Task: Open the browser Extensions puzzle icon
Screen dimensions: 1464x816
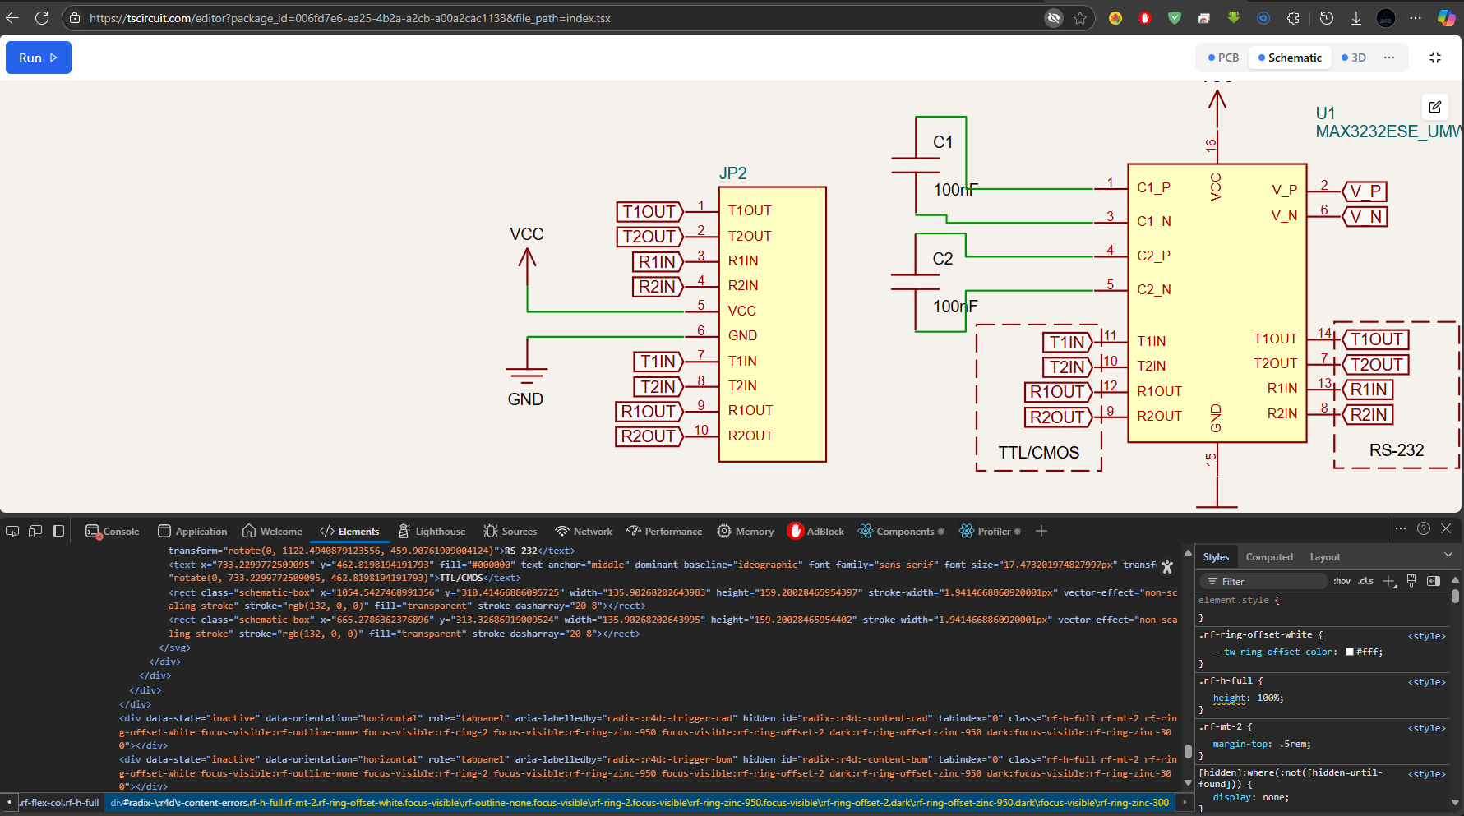Action: [1293, 18]
